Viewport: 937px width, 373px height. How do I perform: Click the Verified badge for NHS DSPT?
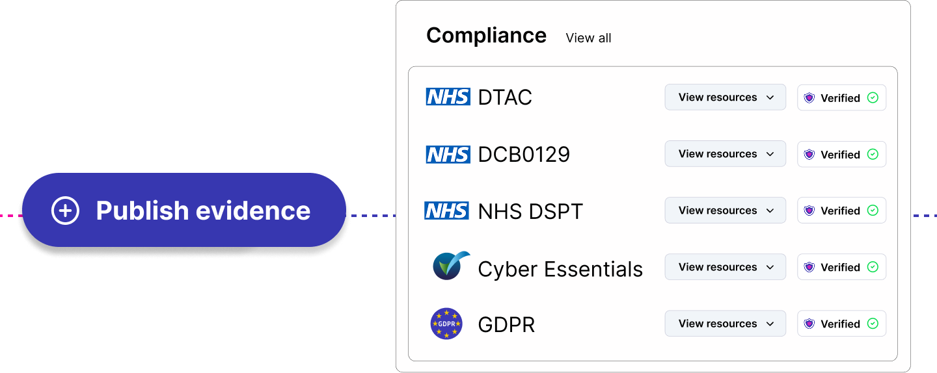pyautogui.click(x=841, y=211)
